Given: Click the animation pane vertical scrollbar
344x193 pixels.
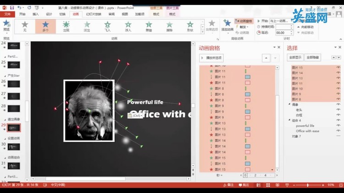Looking at the screenshot, I should pyautogui.click(x=277, y=118).
